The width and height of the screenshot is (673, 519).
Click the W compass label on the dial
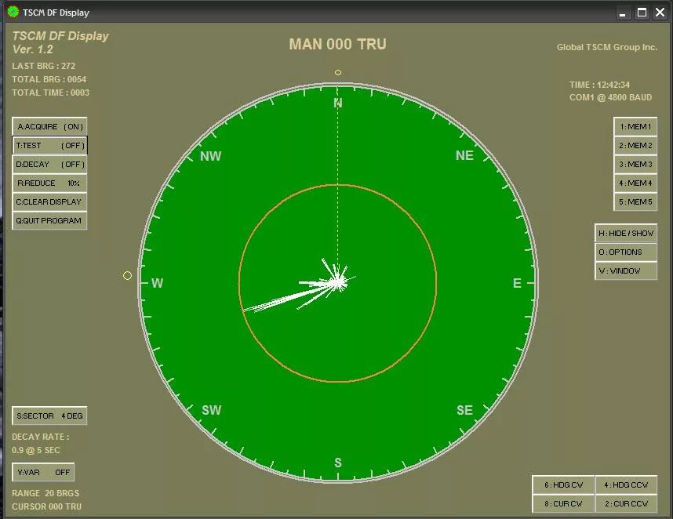pos(157,283)
